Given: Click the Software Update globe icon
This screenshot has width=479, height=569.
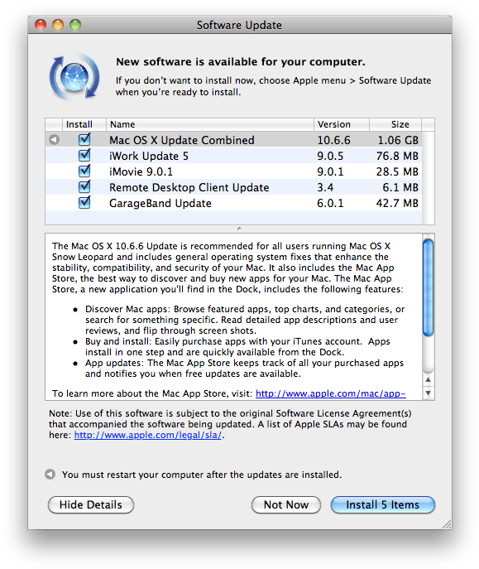Looking at the screenshot, I should [74, 76].
